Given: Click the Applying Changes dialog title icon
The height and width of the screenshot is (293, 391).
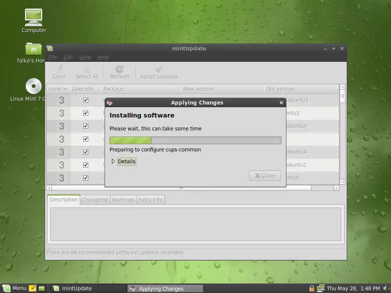Looking at the screenshot, I should 109,103.
